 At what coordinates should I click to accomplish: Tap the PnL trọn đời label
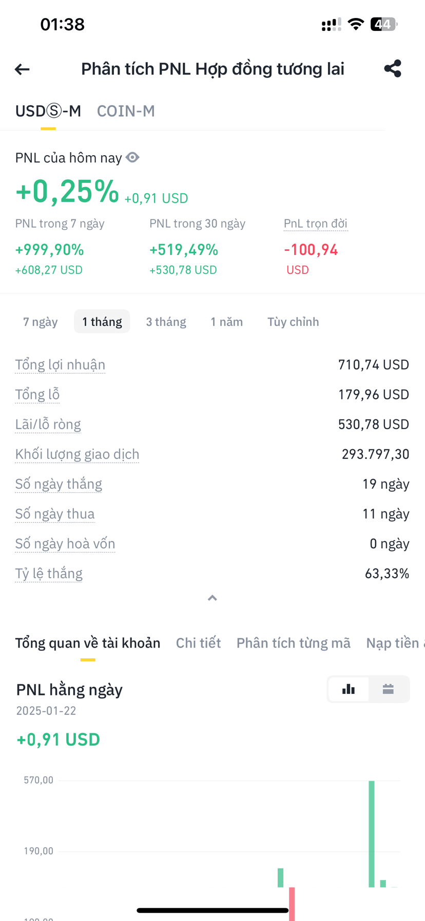click(316, 224)
